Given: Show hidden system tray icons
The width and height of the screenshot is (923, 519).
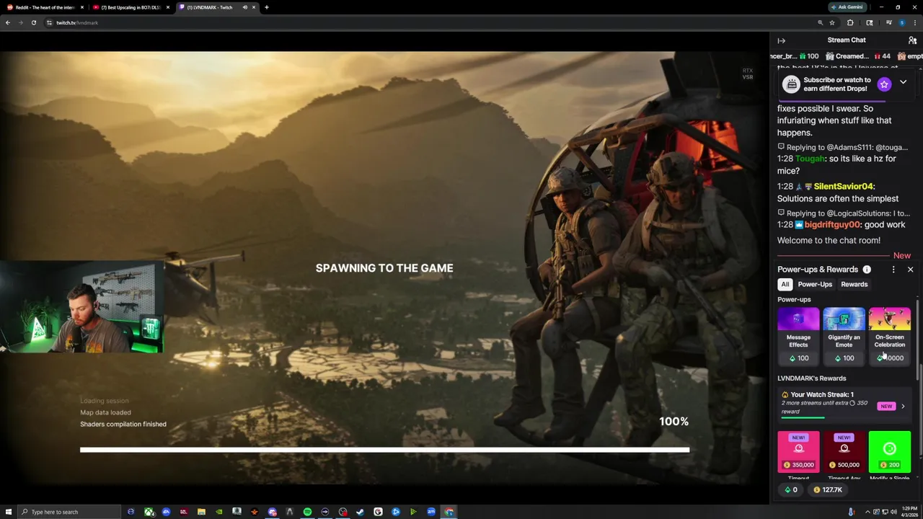Looking at the screenshot, I should [x=867, y=512].
